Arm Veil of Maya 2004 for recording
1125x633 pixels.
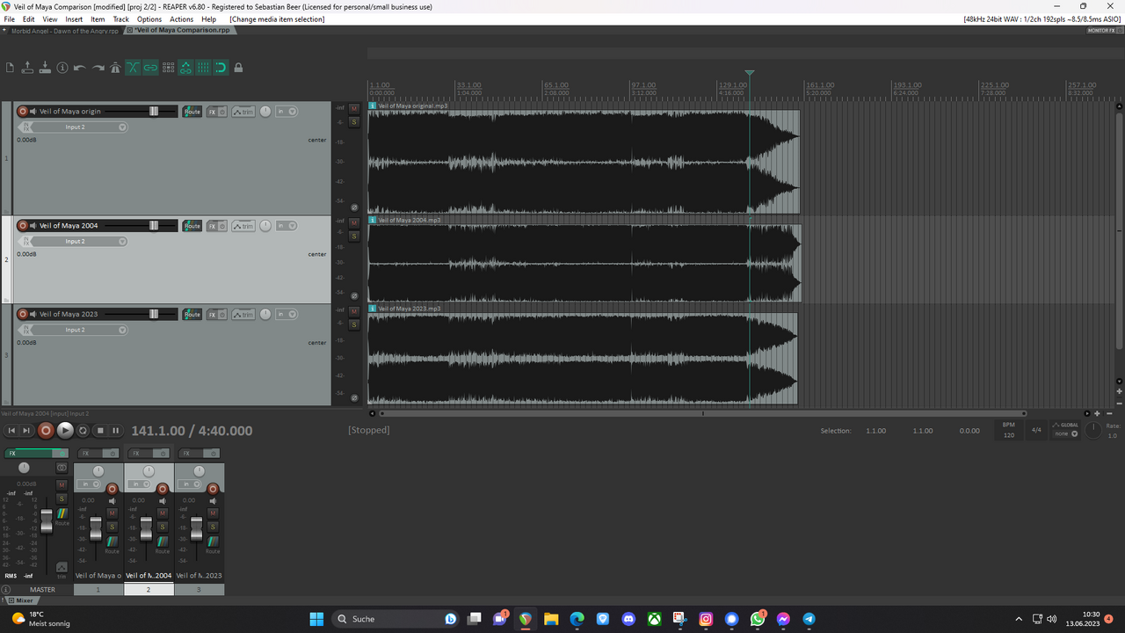[23, 226]
